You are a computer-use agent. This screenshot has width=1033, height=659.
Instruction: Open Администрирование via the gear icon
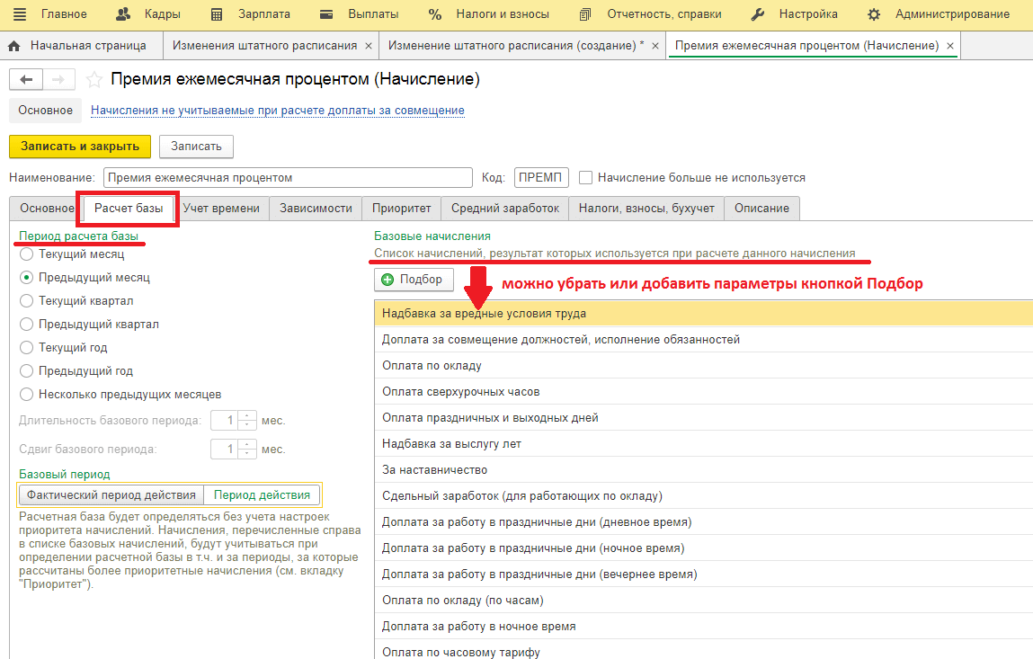874,14
